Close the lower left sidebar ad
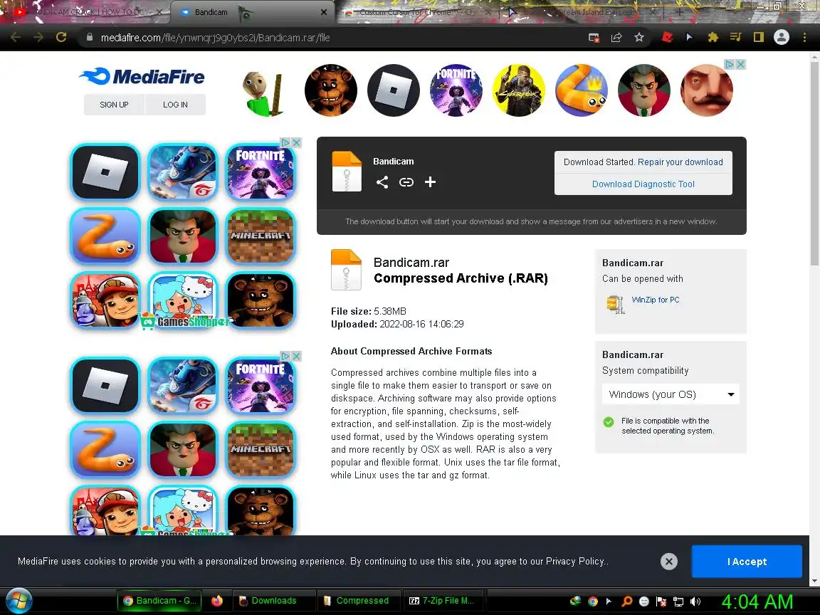 (297, 356)
